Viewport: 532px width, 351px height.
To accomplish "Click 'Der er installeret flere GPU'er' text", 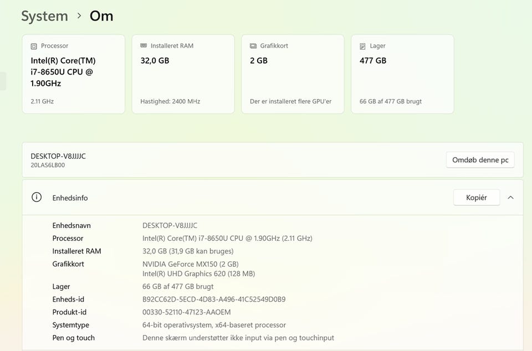I will coord(290,101).
